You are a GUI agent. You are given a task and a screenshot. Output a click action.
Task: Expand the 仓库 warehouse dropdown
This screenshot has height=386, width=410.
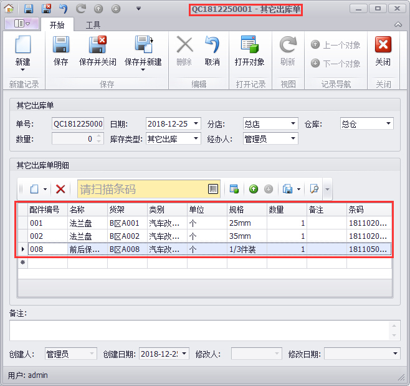(389, 123)
